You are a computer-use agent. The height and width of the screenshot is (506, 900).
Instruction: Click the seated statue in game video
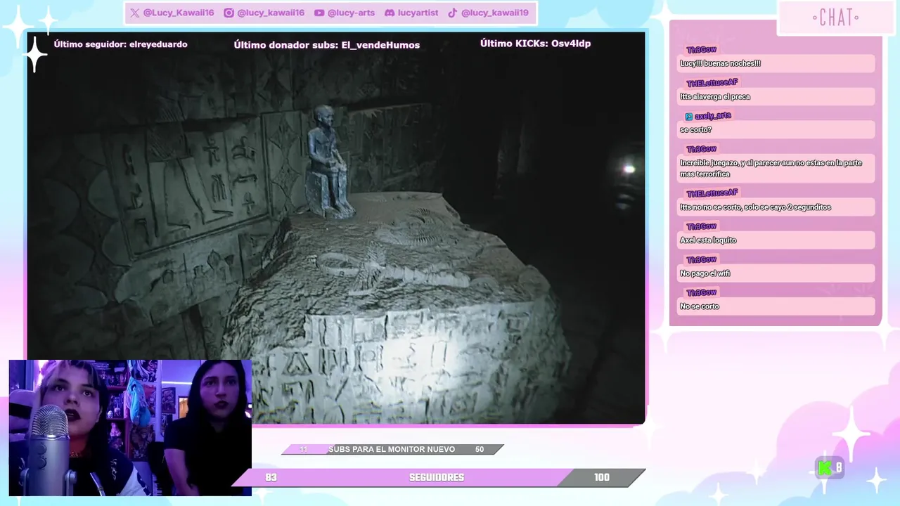(x=329, y=162)
